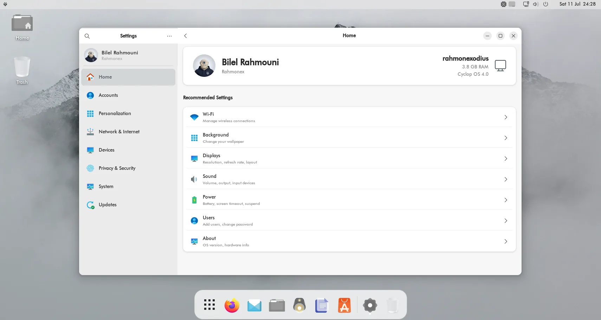Click the Power battery icon
This screenshot has width=601, height=320.
tap(194, 200)
